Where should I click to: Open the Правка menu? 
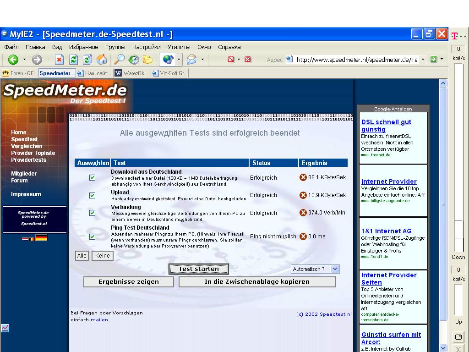(35, 47)
